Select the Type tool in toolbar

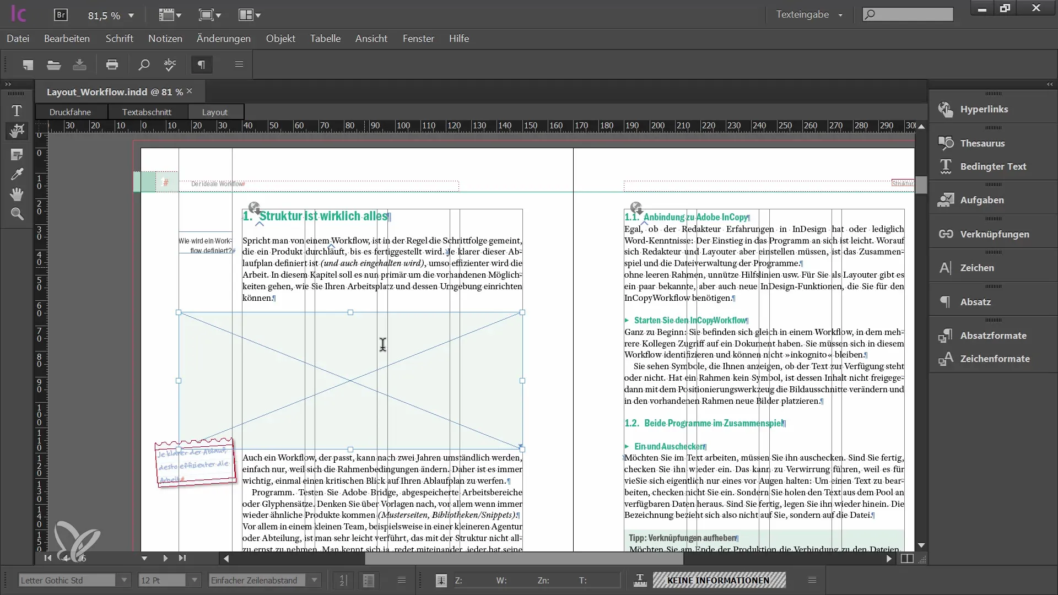click(17, 109)
